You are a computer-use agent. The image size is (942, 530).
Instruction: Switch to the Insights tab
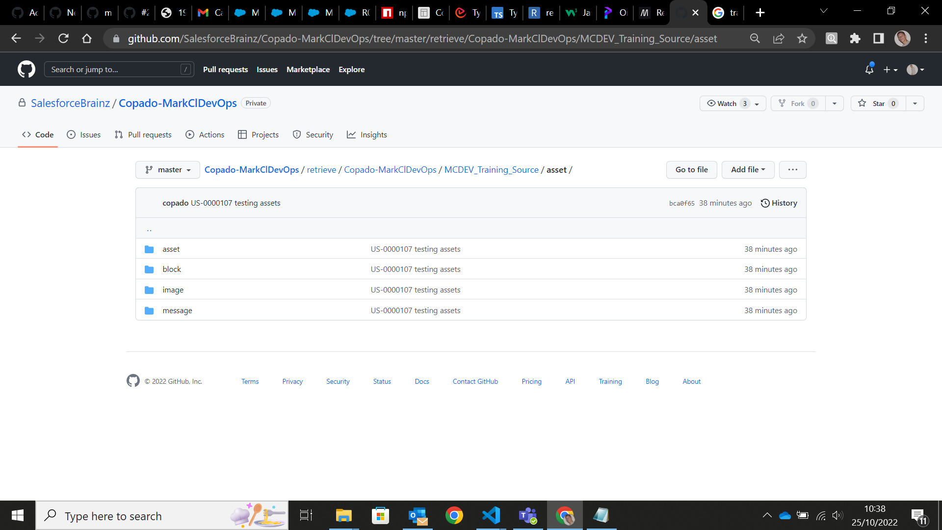[367, 134]
